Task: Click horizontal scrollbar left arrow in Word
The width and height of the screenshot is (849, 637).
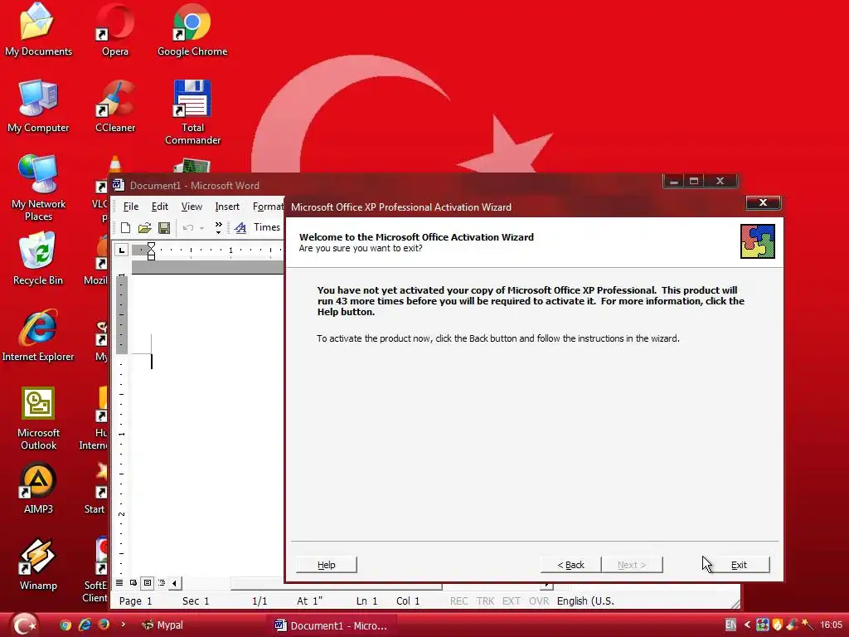Action: [x=174, y=583]
